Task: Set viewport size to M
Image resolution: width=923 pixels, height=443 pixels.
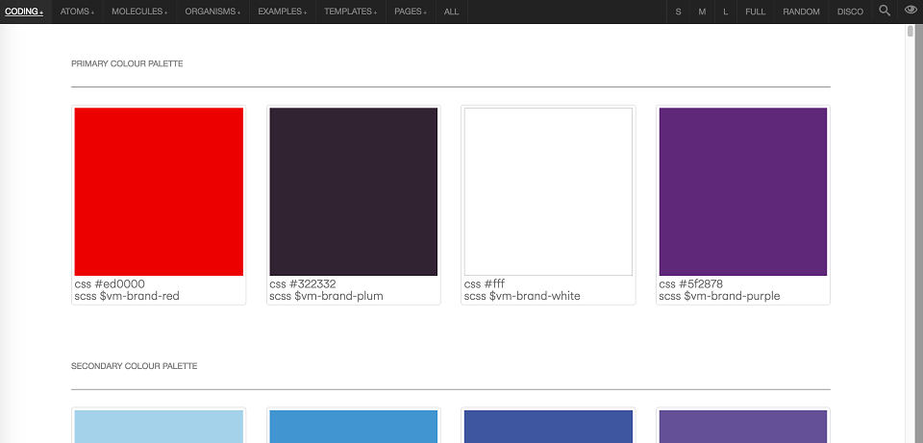Action: click(702, 12)
